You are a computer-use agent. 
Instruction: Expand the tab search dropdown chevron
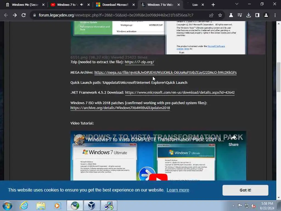click(237, 4)
